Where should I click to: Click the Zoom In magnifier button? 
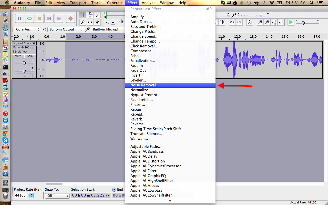260,22
